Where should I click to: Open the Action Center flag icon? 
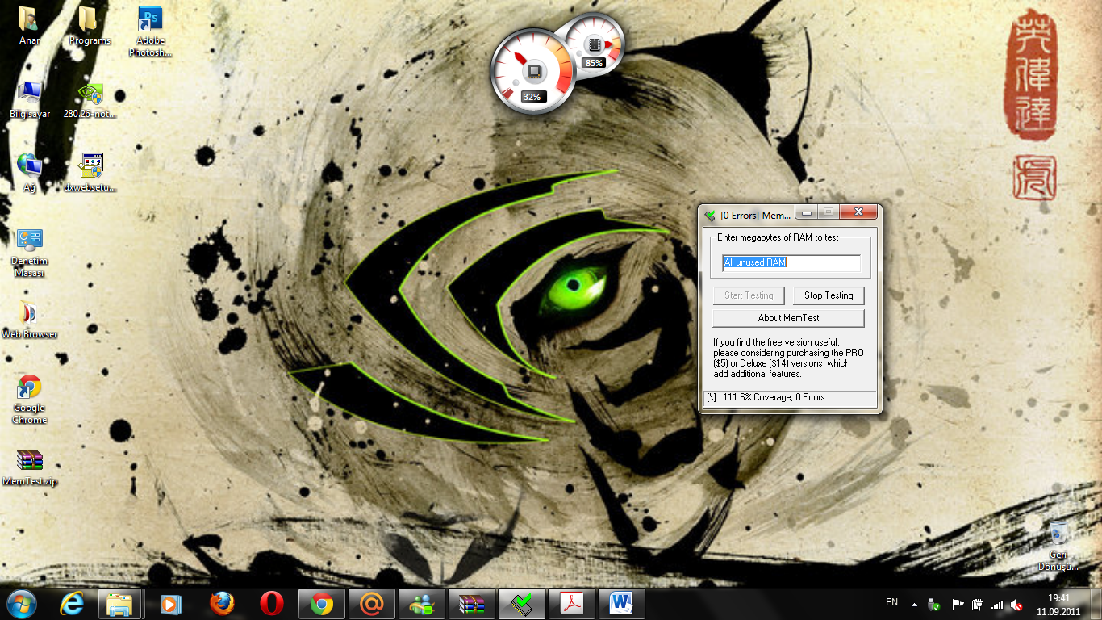(958, 604)
